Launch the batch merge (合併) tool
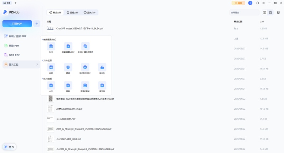 51,67
